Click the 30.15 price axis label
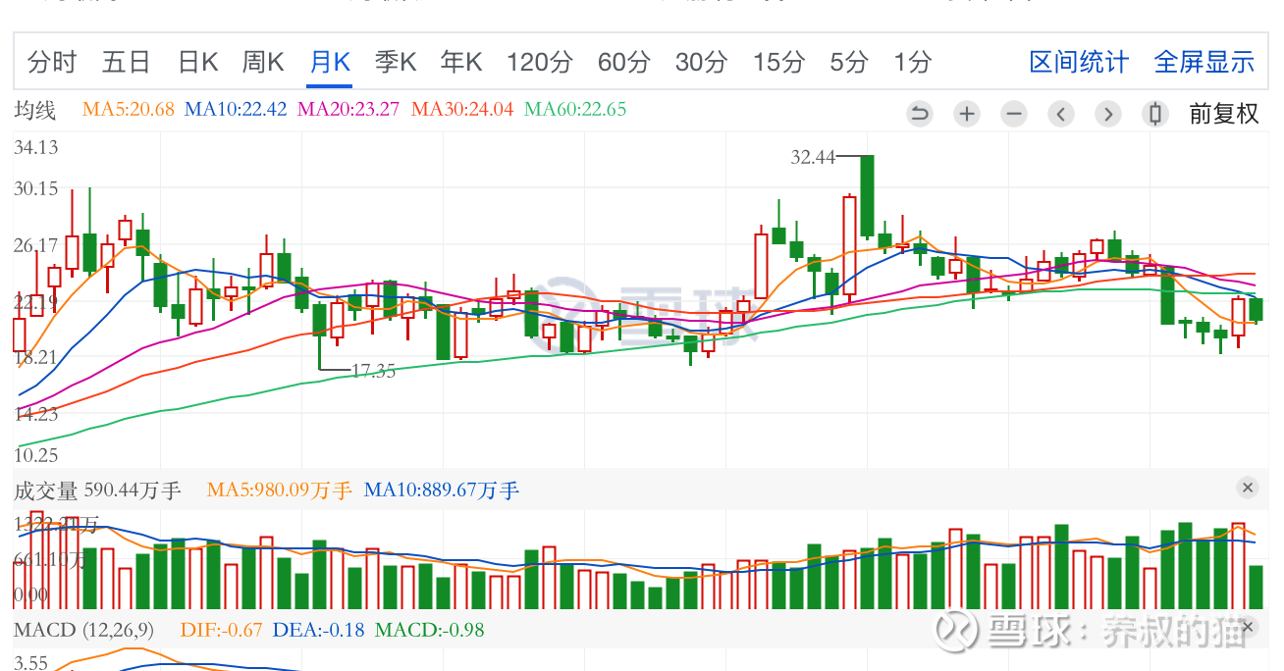 coord(36,188)
